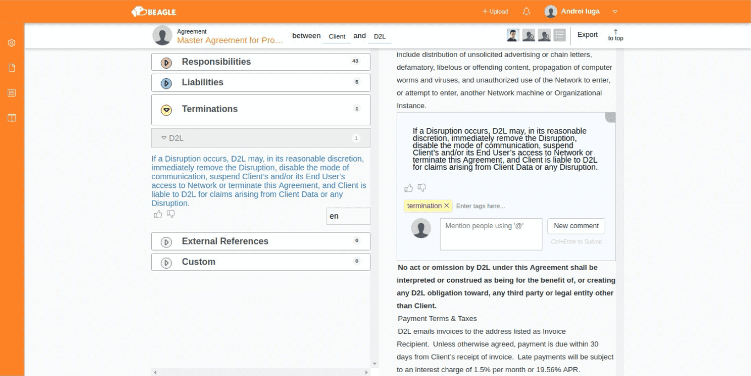Click the agreement owner avatar beside title

pyautogui.click(x=162, y=35)
